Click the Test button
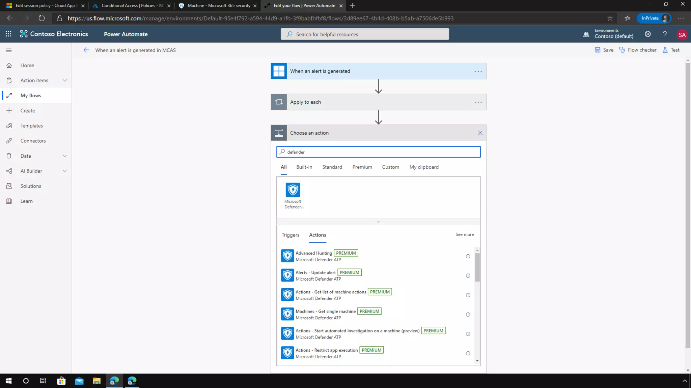 tap(671, 50)
